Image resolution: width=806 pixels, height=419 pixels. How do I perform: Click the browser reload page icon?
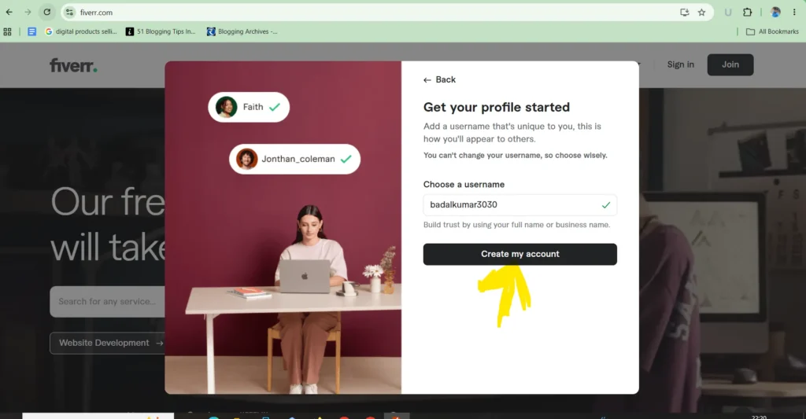click(x=46, y=12)
